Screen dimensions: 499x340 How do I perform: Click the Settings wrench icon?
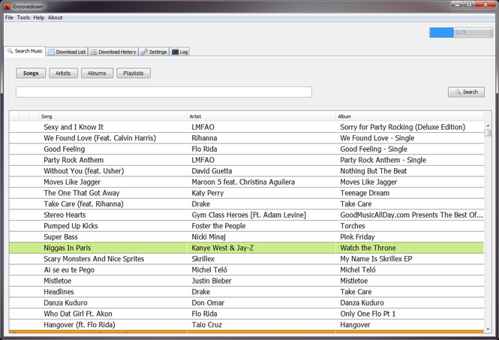[145, 52]
